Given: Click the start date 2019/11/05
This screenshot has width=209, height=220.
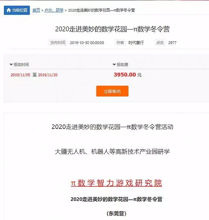Looking at the screenshot, I should pos(21,75).
